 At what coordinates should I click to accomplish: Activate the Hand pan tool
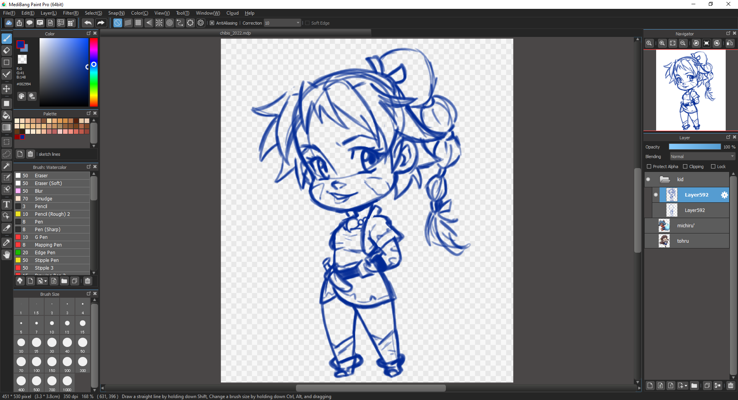point(7,255)
